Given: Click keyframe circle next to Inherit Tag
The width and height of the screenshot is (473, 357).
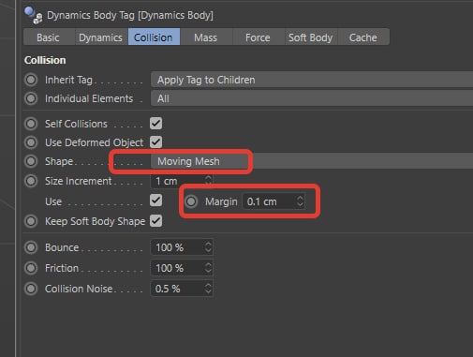Looking at the screenshot, I should 31,80.
